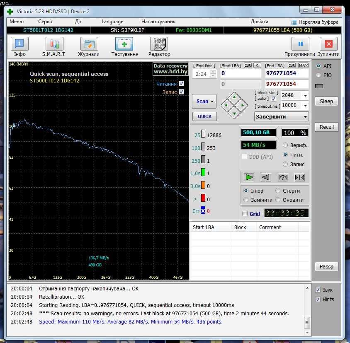Select the API access mode radio
The width and height of the screenshot is (350, 343).
[x=318, y=66]
